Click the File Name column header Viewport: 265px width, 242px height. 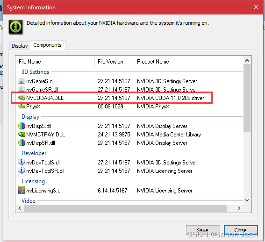pyautogui.click(x=55, y=62)
